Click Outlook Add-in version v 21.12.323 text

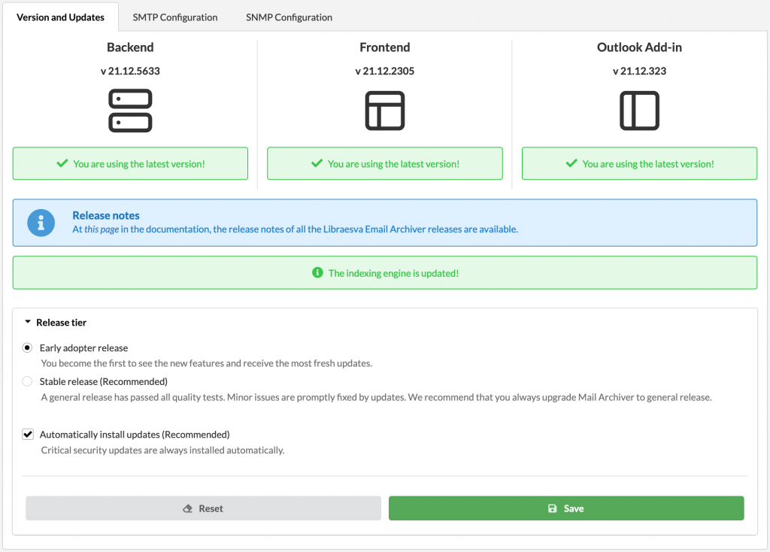pyautogui.click(x=639, y=71)
